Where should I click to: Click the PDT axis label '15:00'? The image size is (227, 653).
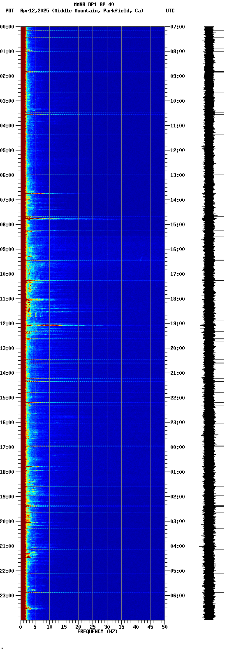7,398
